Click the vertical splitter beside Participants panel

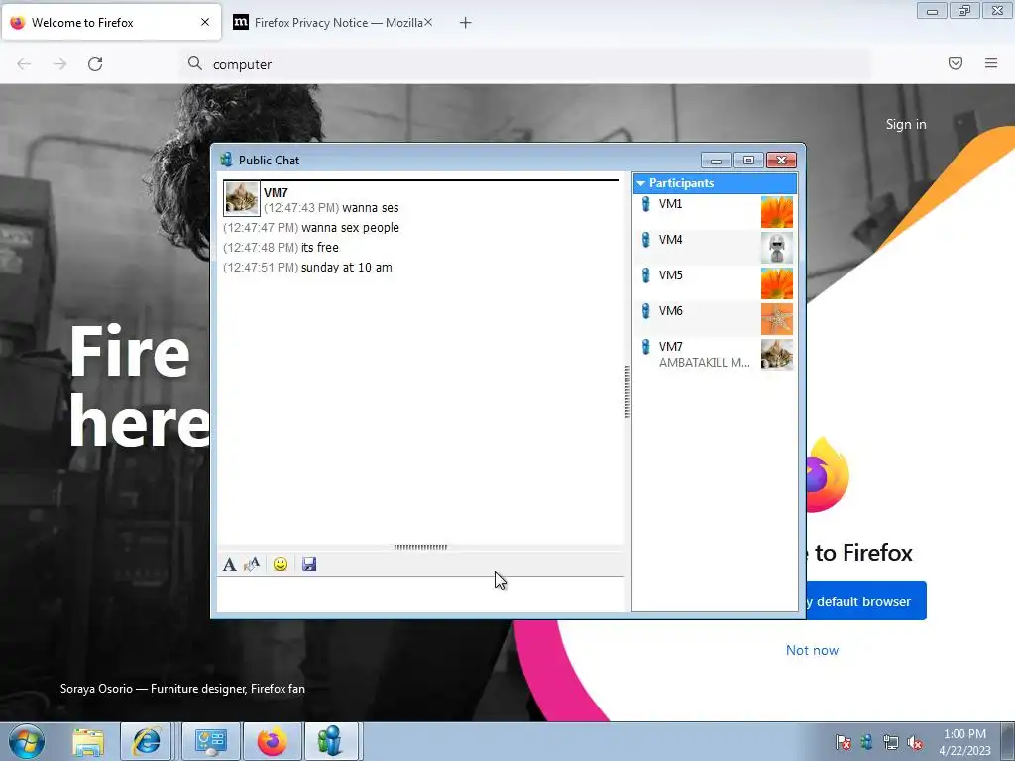click(x=627, y=391)
